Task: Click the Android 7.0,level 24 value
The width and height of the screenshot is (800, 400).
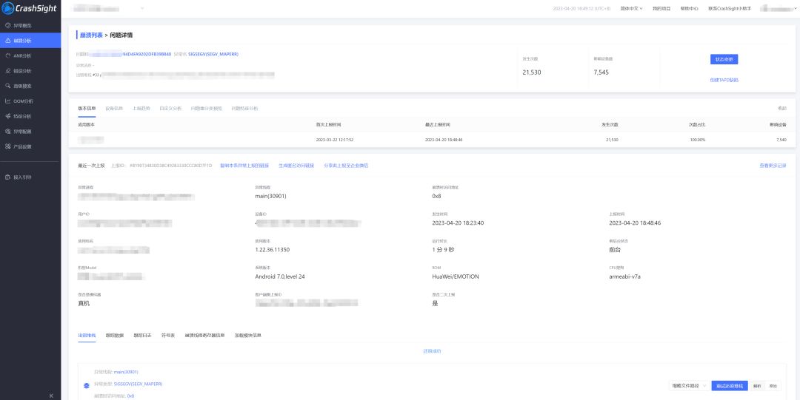Action: [x=279, y=277]
